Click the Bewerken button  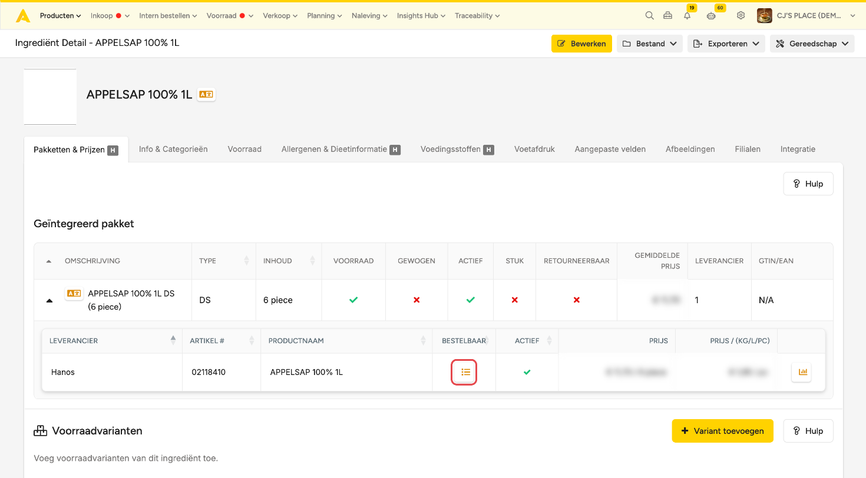point(581,44)
